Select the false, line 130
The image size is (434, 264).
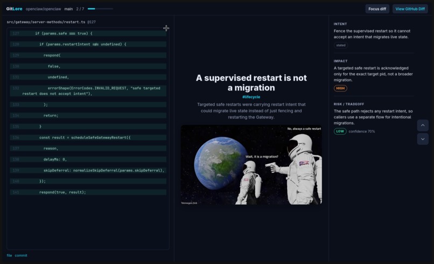[88, 66]
